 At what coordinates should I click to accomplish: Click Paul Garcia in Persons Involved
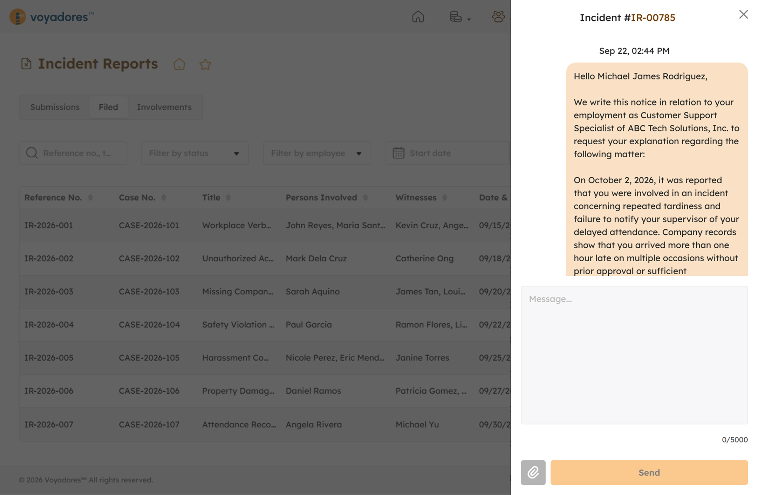[x=308, y=325]
